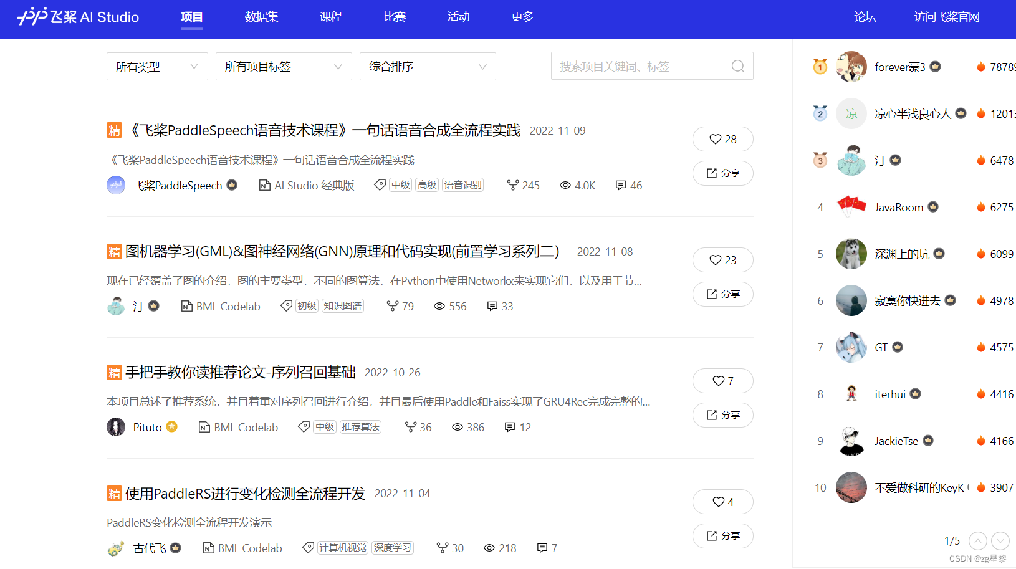The height and width of the screenshot is (569, 1016).
Task: Toggle the like heart showing 28 on PaddleSpeech project
Action: pyautogui.click(x=722, y=139)
